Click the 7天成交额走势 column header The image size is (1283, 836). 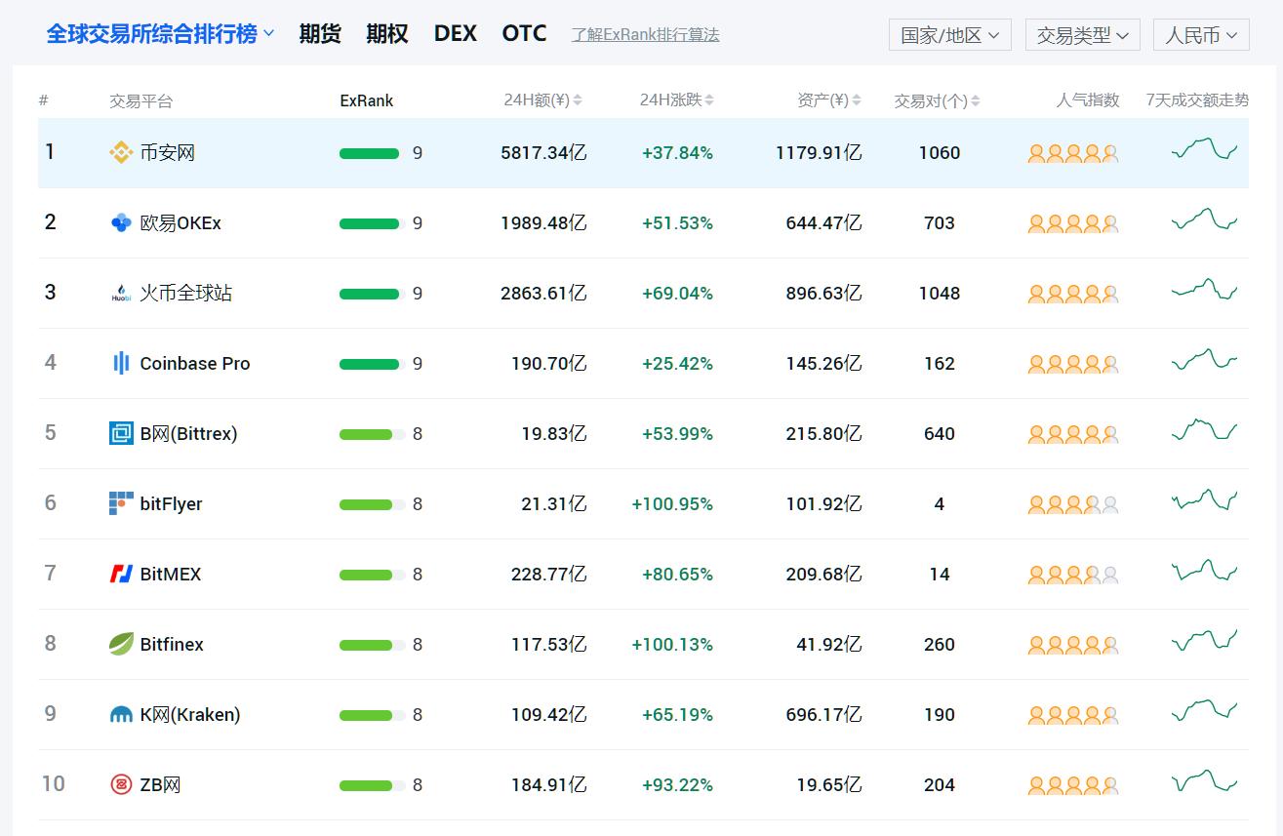(1197, 100)
